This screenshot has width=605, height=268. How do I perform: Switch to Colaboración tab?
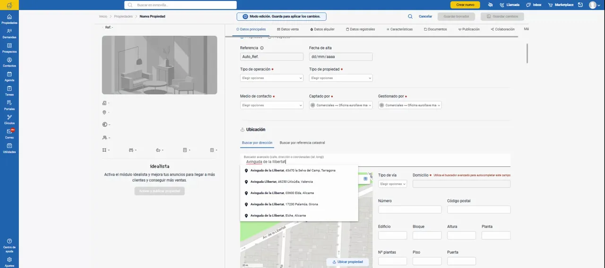[502, 29]
